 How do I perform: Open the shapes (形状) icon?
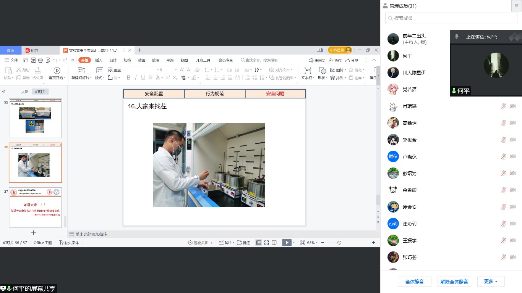[x=322, y=71]
